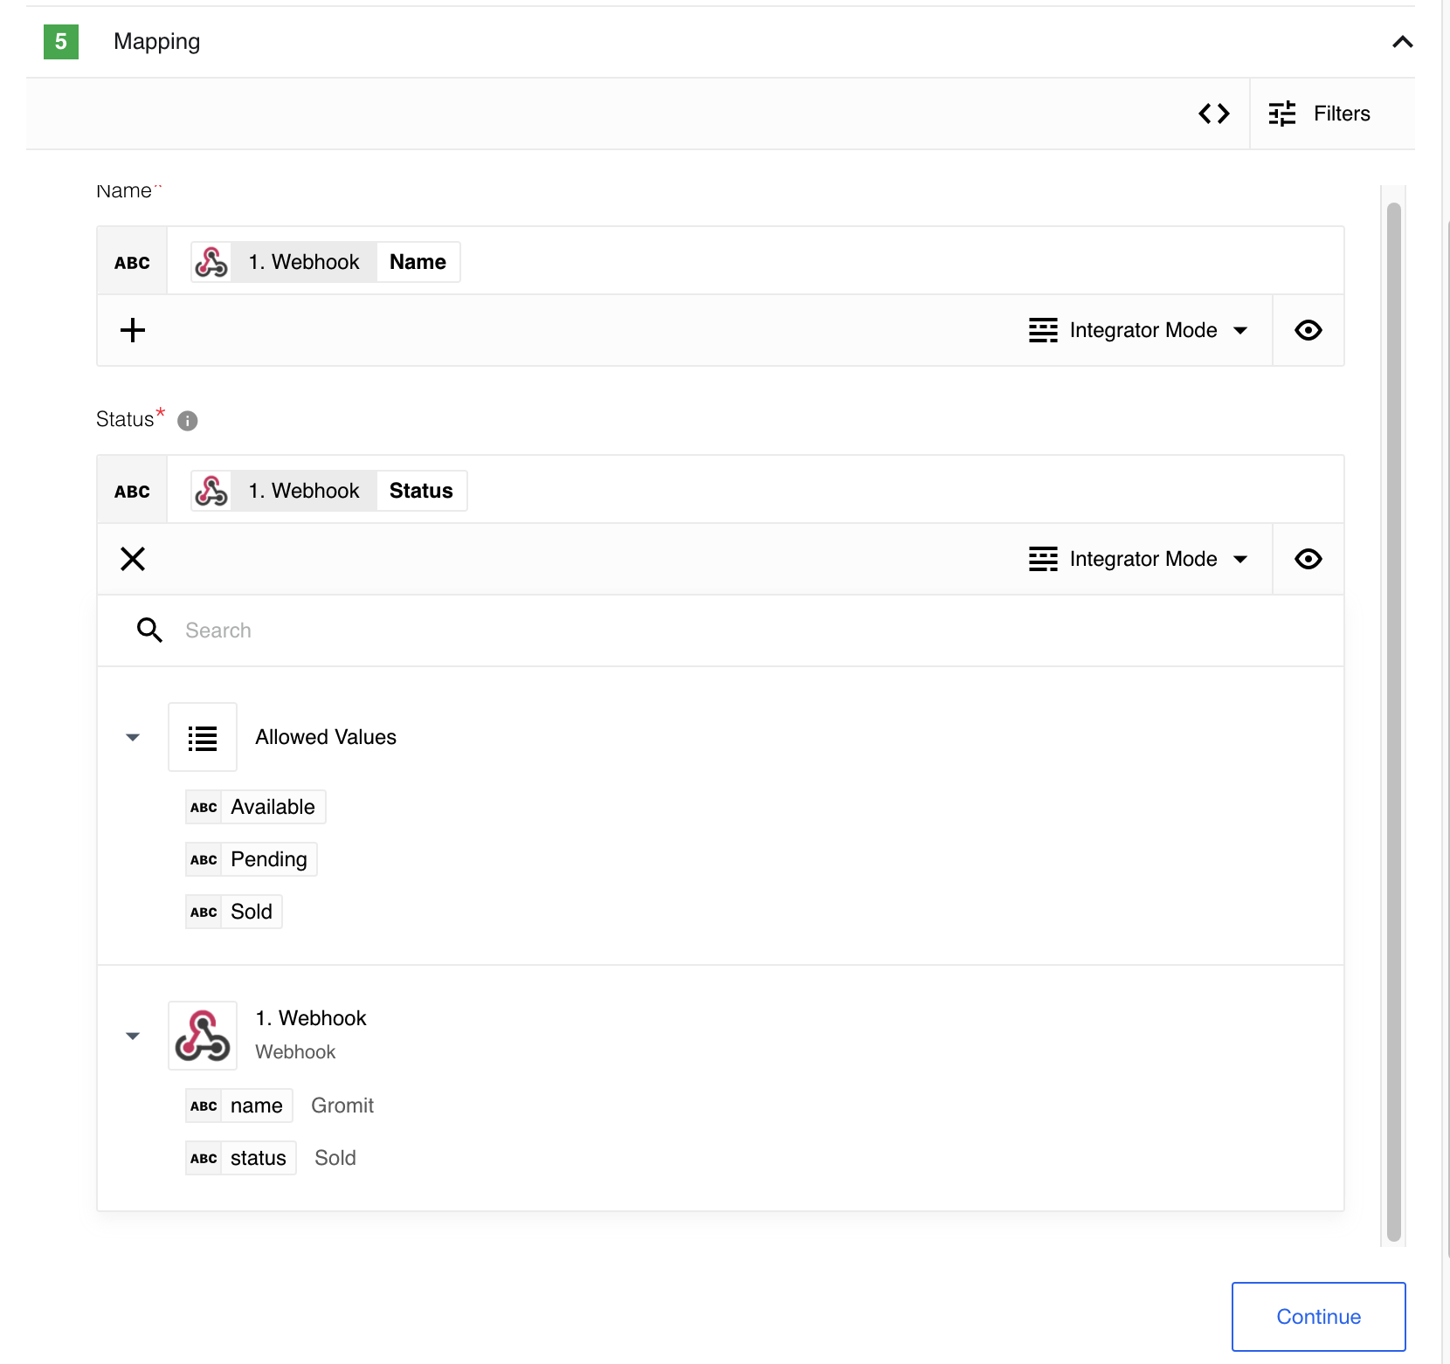The width and height of the screenshot is (1450, 1364).
Task: Click the 1. Webhook text in the Name tag
Action: (304, 262)
